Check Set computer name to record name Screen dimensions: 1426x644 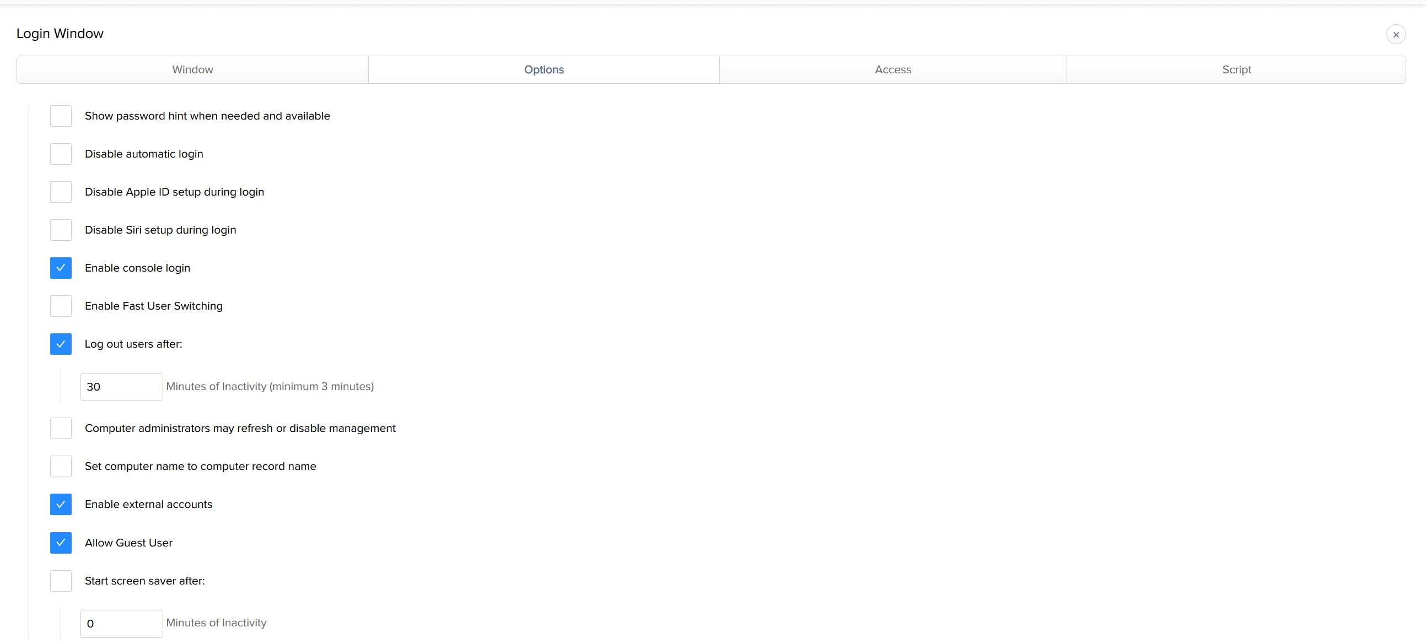coord(61,467)
